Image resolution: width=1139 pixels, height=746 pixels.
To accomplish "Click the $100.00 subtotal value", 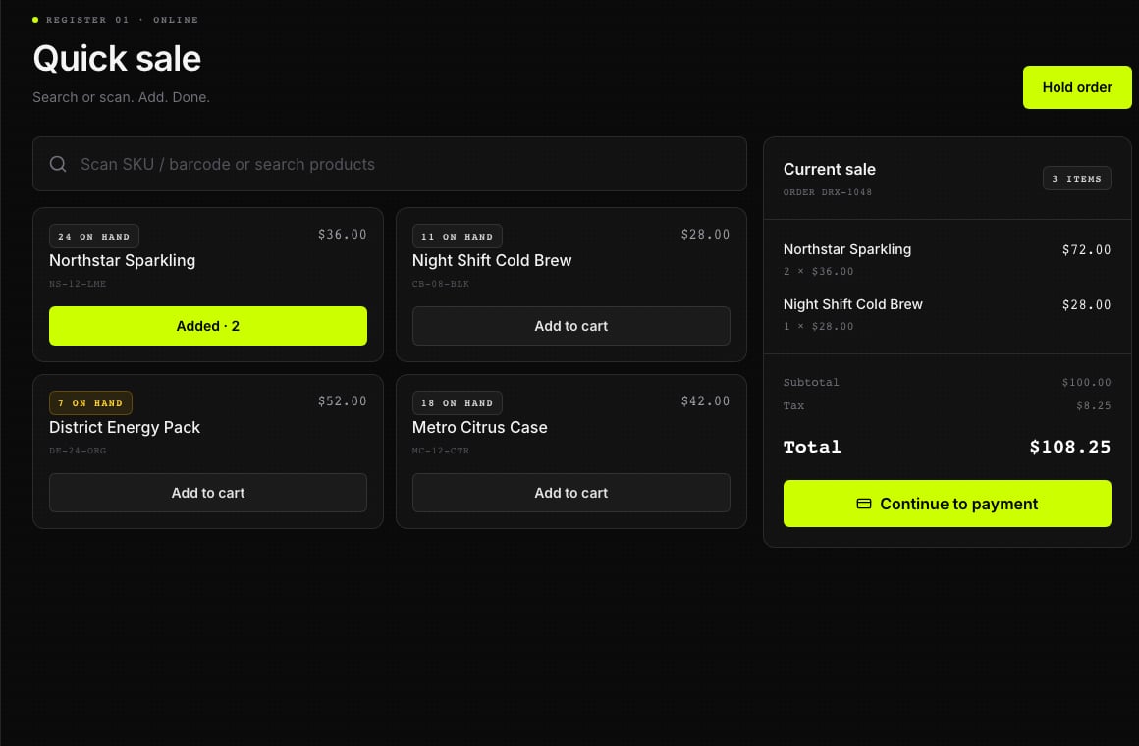I will pyautogui.click(x=1086, y=382).
